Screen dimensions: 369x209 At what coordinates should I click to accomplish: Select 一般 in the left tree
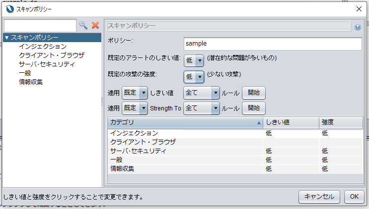[25, 73]
